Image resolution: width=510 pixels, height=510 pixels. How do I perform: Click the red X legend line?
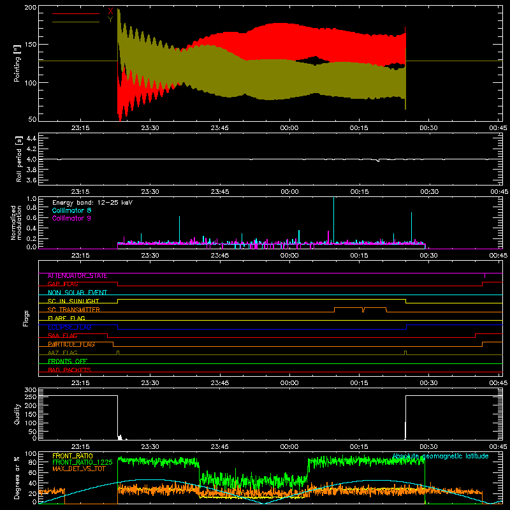coord(76,13)
